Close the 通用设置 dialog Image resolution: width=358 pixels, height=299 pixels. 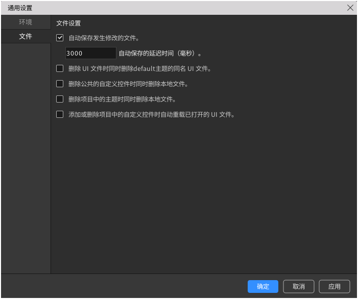coord(350,8)
